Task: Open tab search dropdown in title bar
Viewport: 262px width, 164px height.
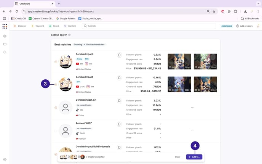Action: coord(258,3)
